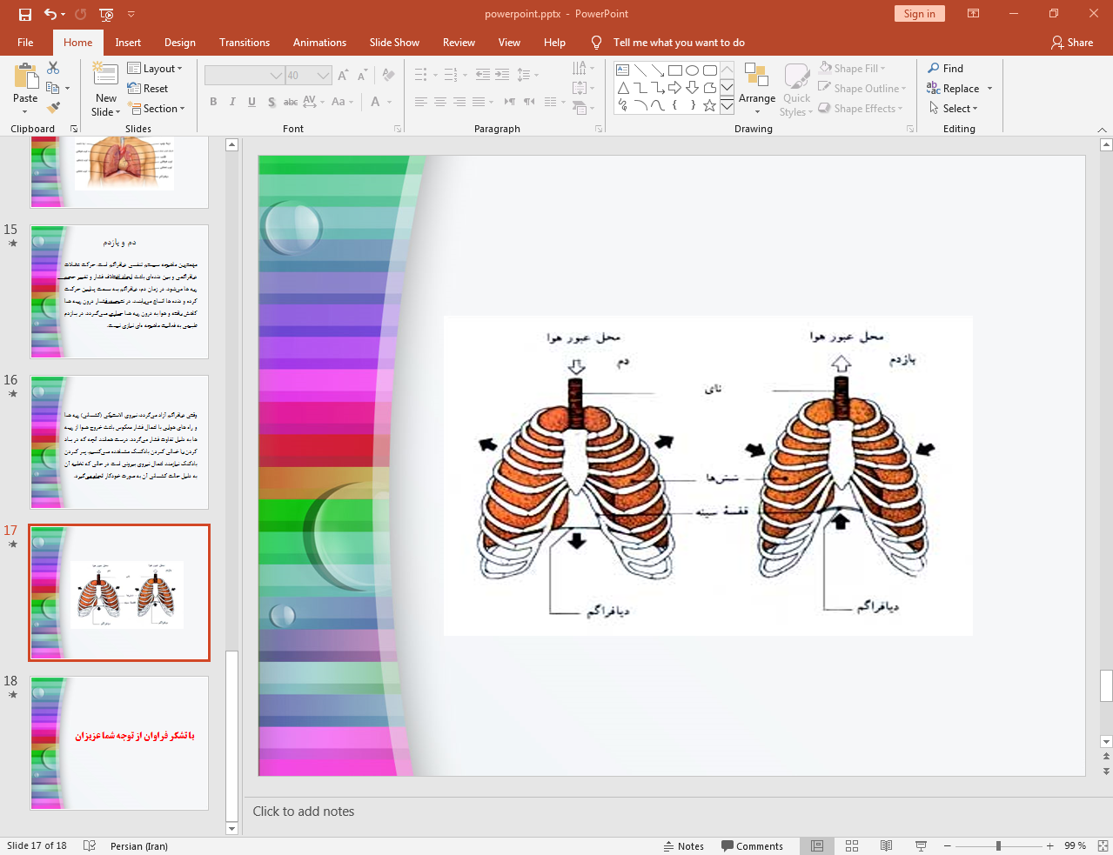This screenshot has width=1113, height=855.
Task: Click the zoom in plus button
Action: point(1050,845)
